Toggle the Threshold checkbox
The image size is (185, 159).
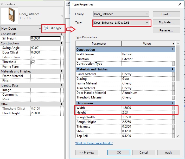[33, 62]
